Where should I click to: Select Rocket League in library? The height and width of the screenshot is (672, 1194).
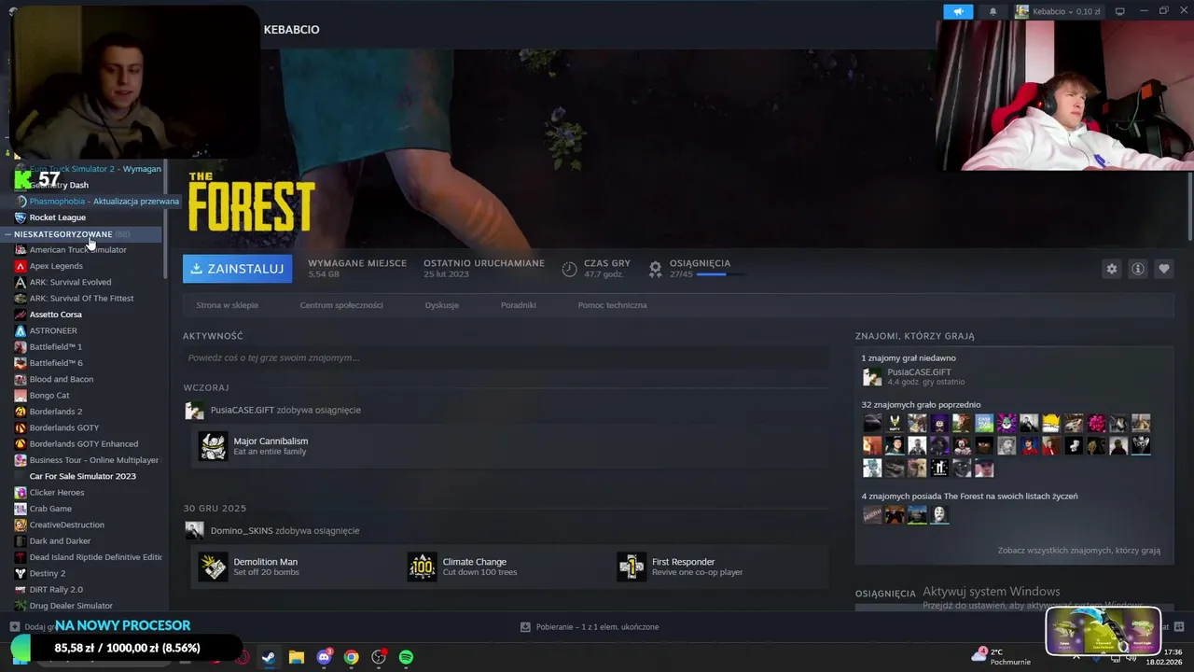(57, 217)
